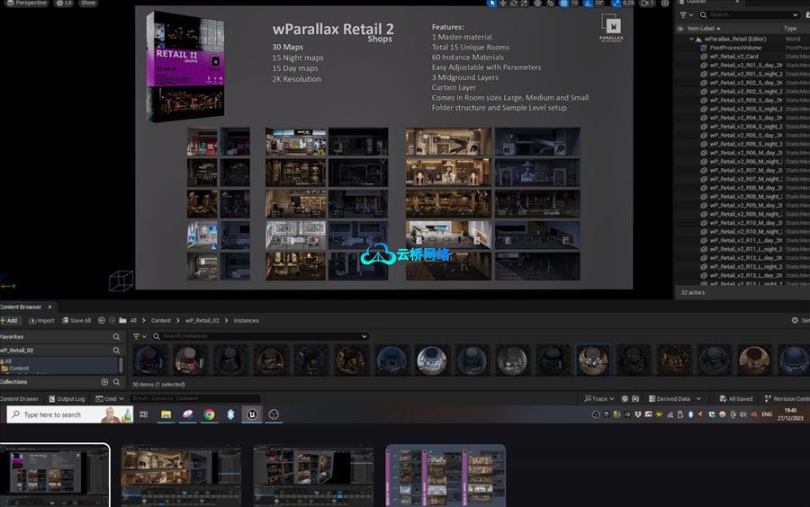Select the rotate transform tool
The height and width of the screenshot is (507, 810).
[x=514, y=3]
